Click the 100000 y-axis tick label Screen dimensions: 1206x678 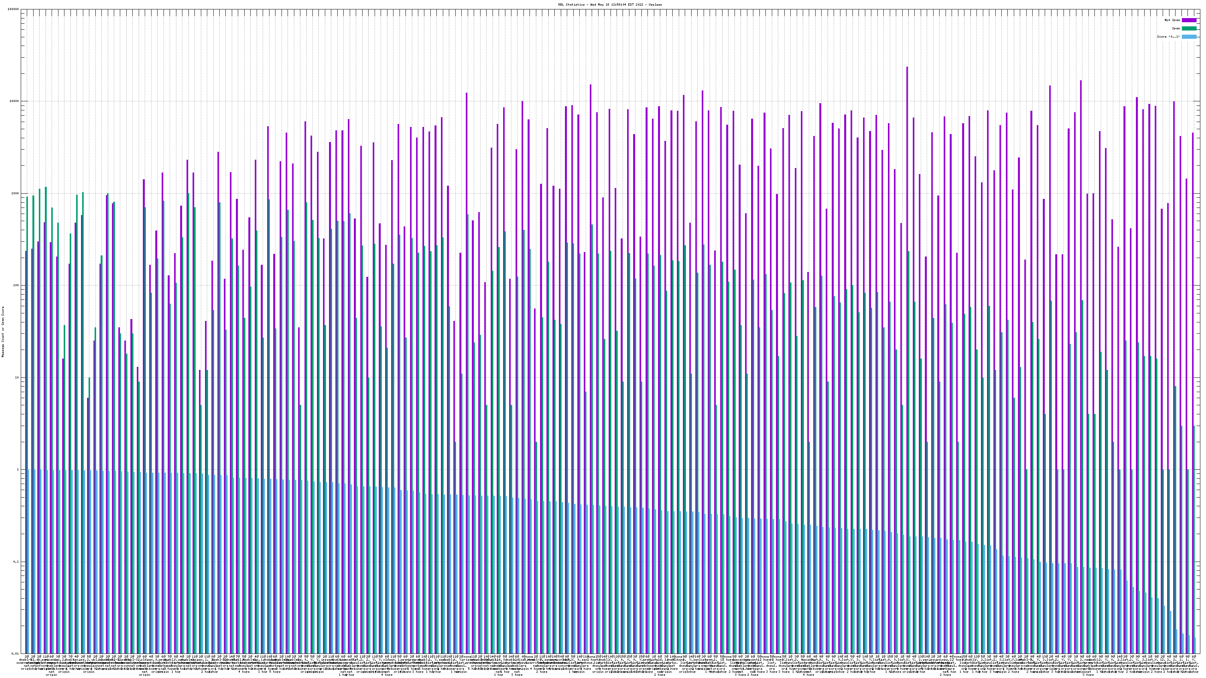(14, 9)
